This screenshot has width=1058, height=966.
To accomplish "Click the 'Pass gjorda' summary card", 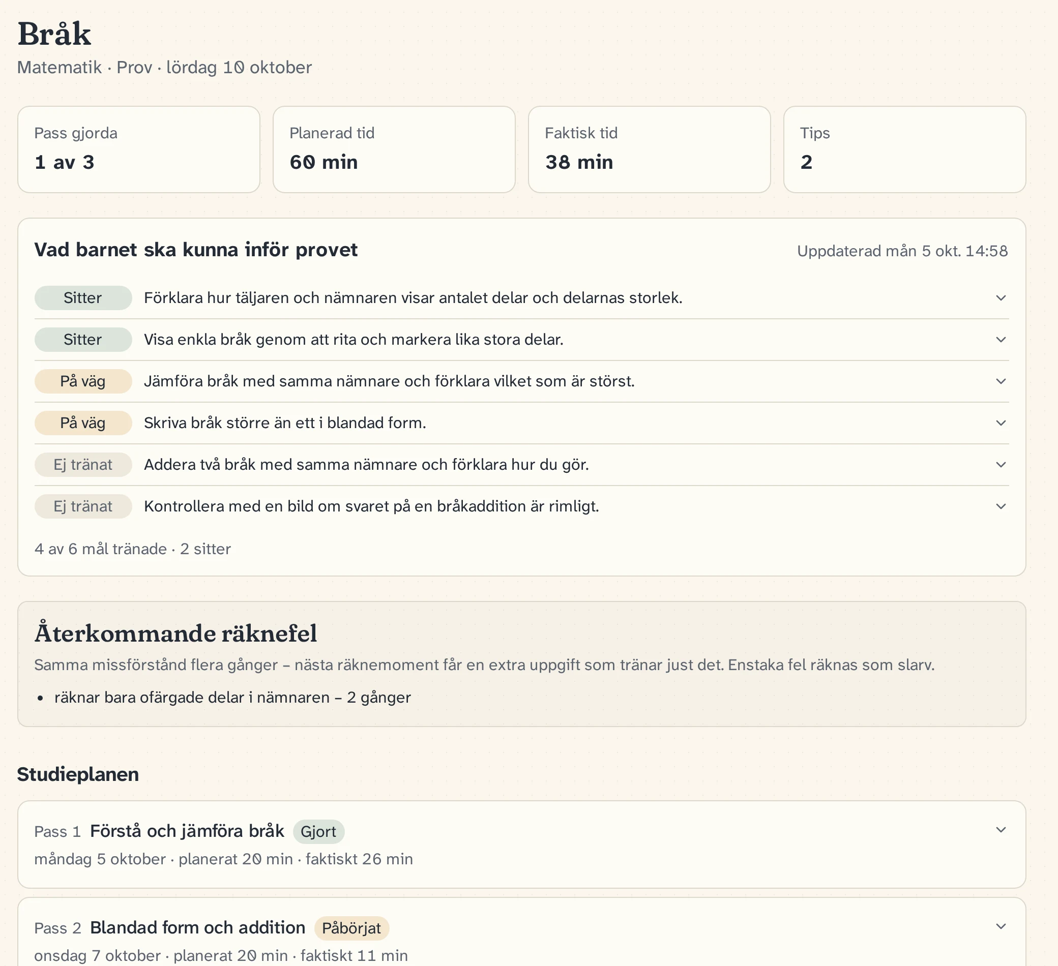I will (139, 149).
